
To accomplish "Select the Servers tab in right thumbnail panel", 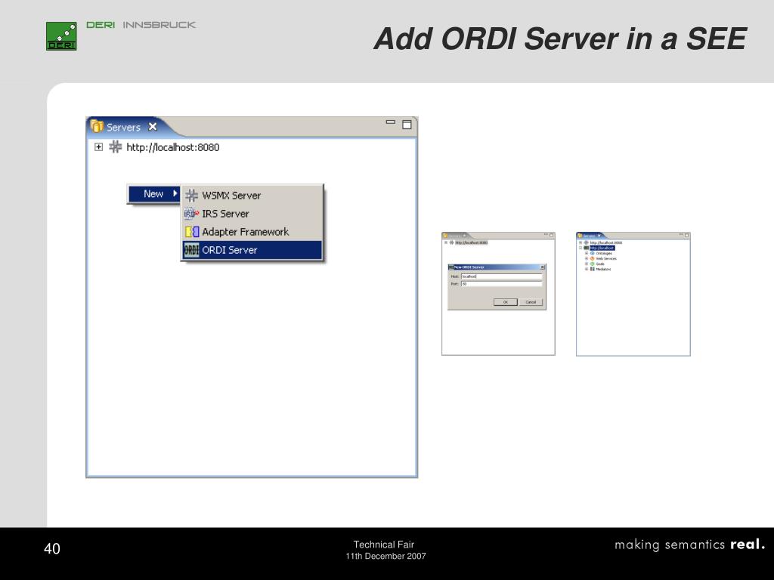I will click(x=589, y=236).
